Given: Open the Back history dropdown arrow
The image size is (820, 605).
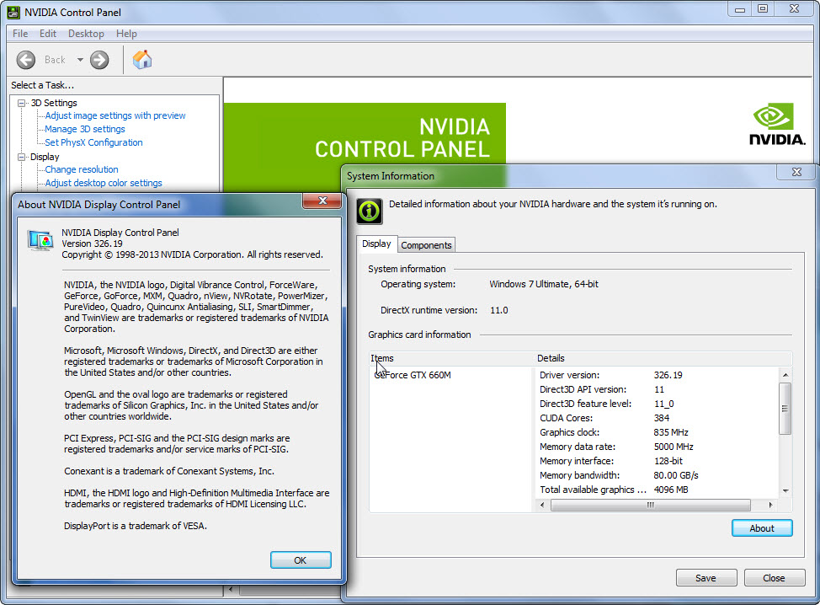Looking at the screenshot, I should coord(80,60).
